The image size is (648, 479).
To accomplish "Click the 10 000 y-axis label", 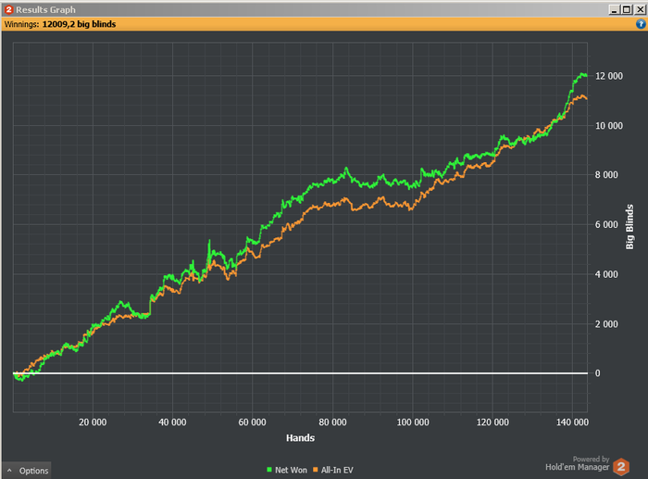I will click(609, 126).
